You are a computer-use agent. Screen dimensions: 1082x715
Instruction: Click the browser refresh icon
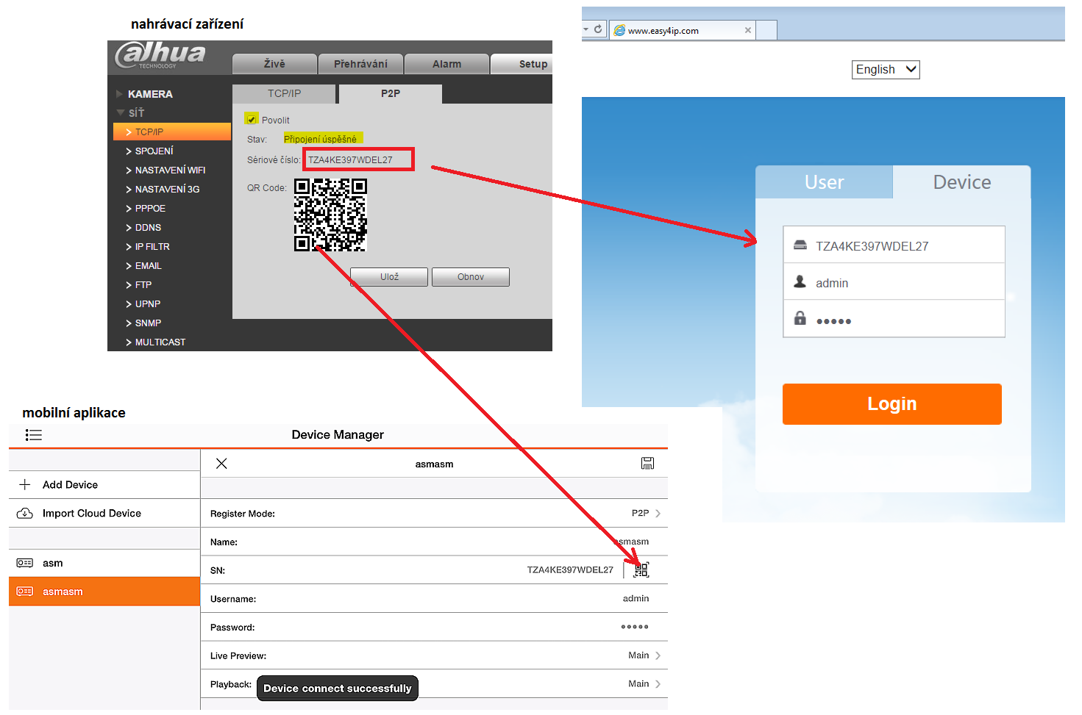[x=598, y=29]
